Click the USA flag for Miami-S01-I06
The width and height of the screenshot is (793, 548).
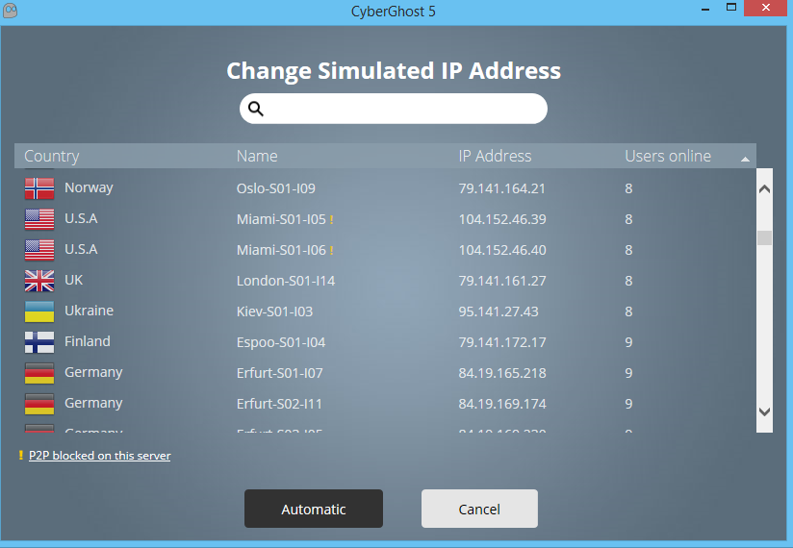coord(39,250)
